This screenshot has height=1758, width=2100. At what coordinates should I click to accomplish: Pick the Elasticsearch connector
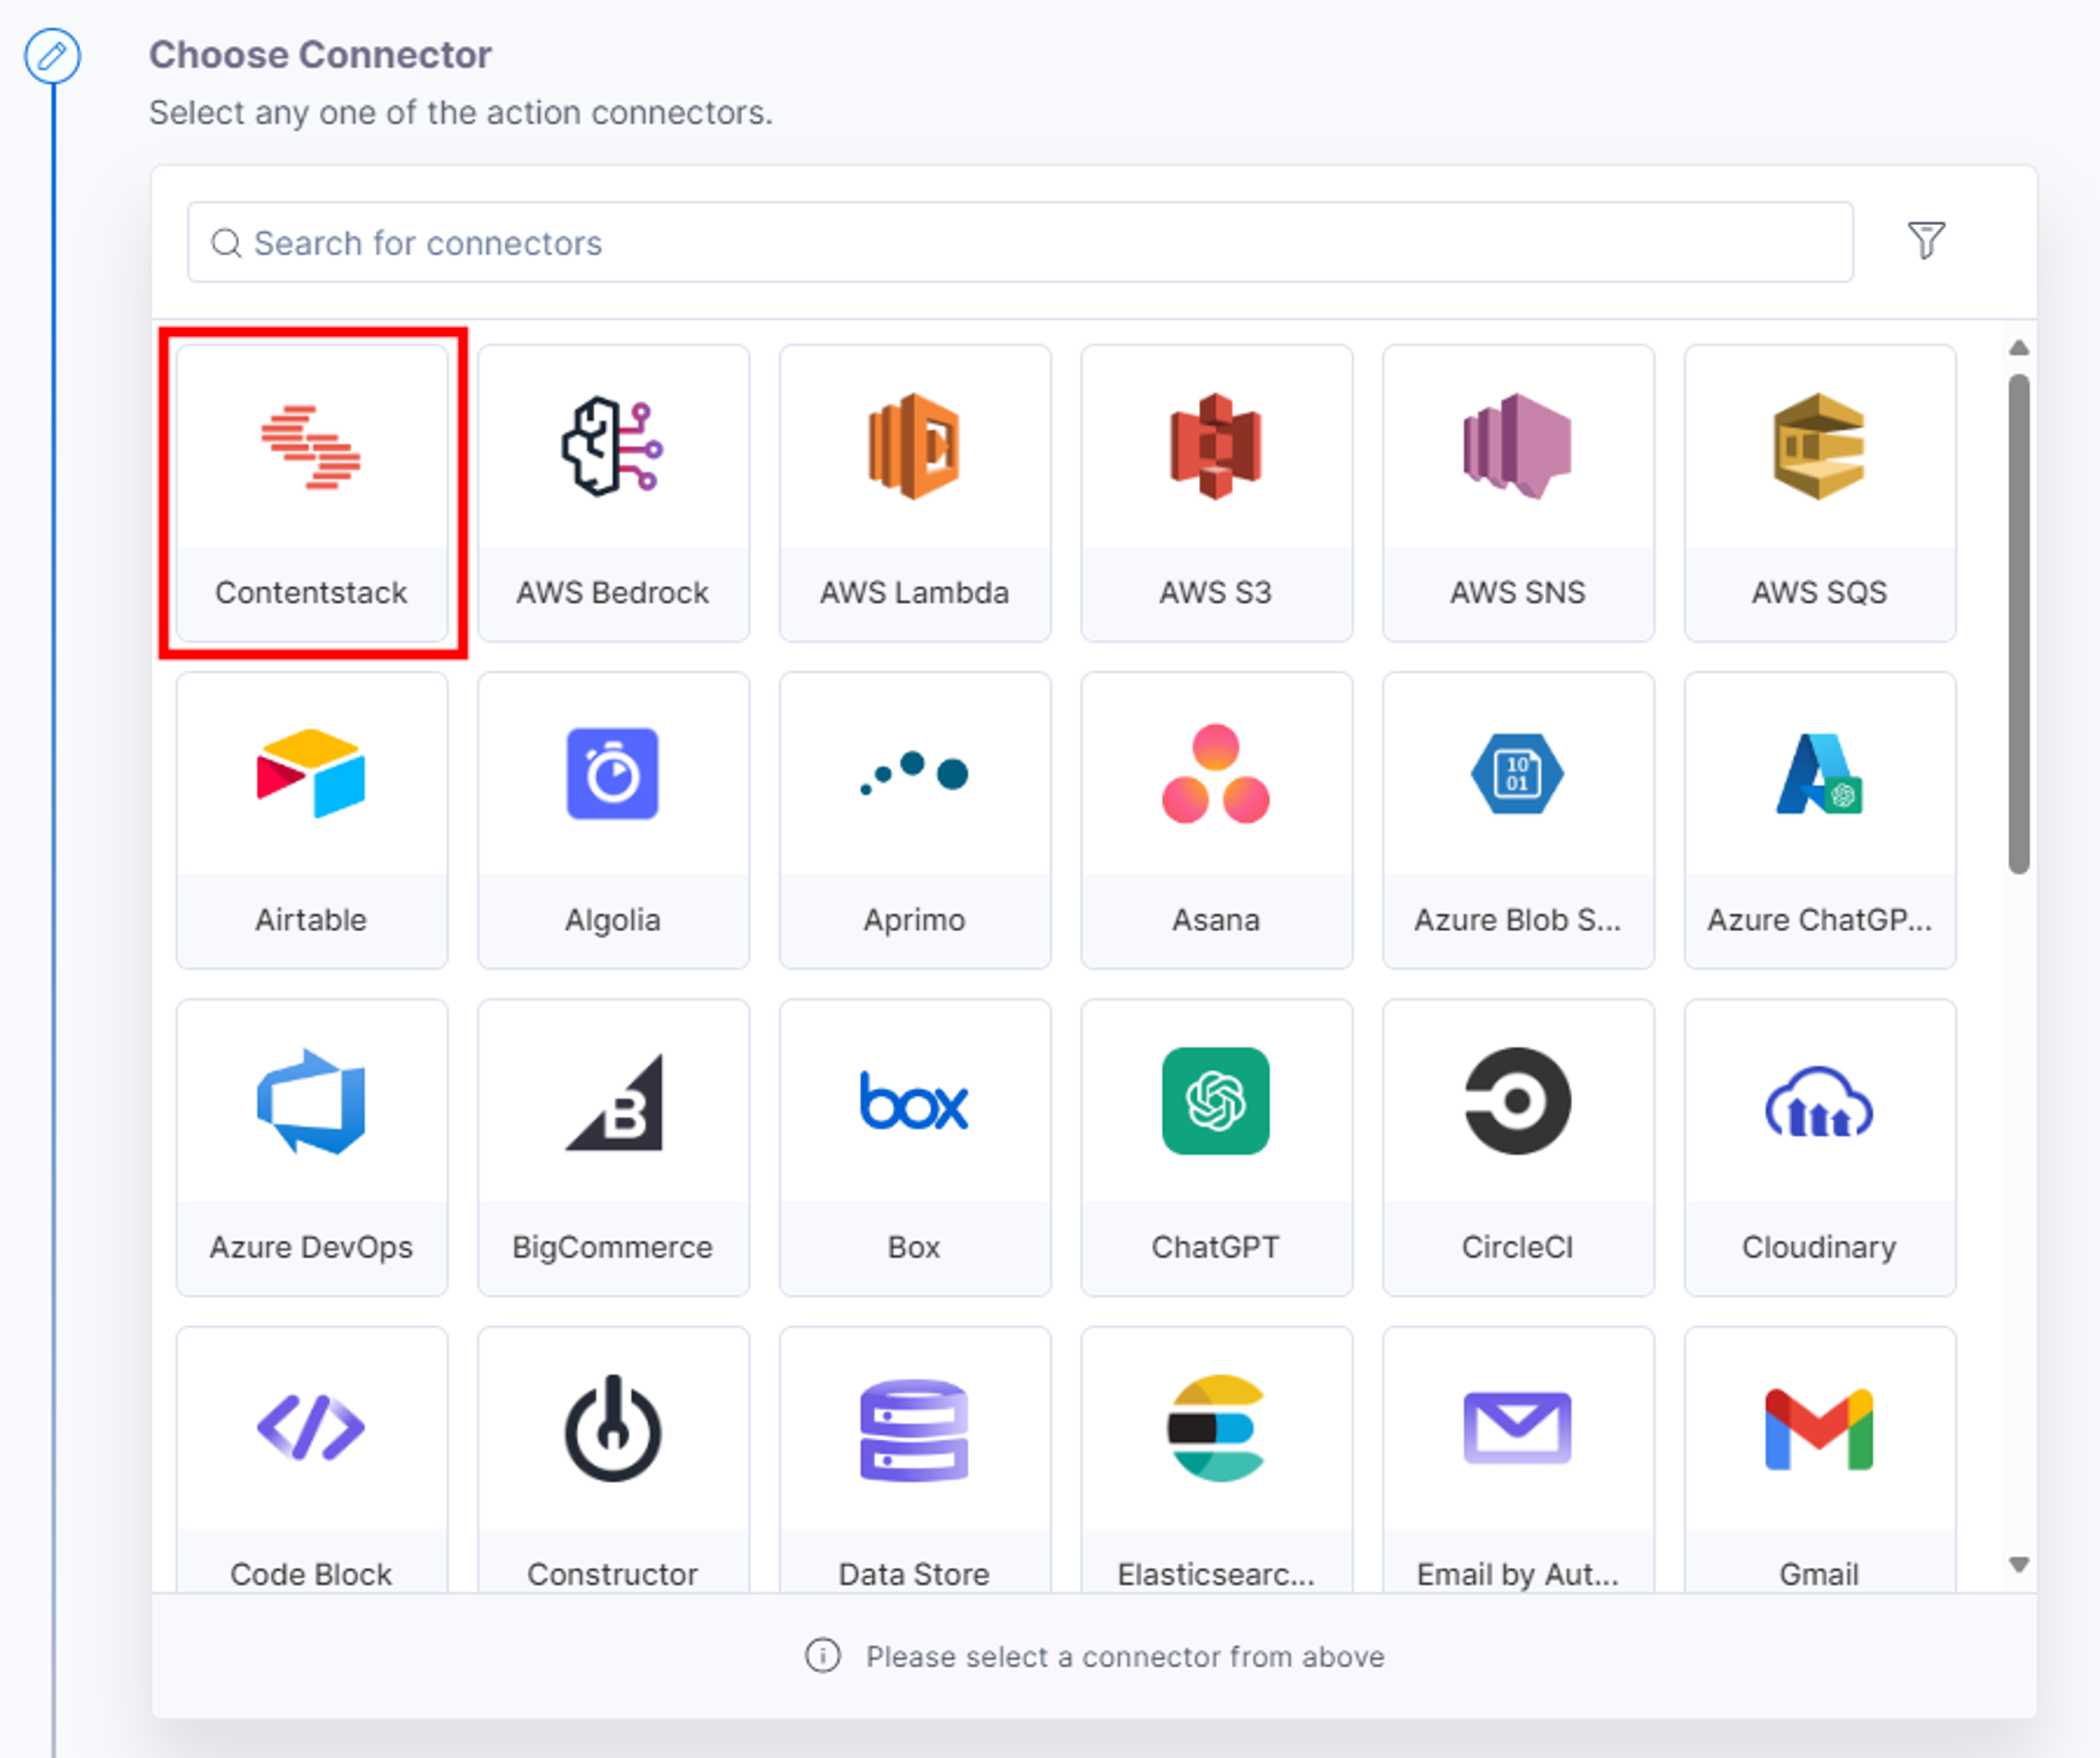pyautogui.click(x=1216, y=1460)
